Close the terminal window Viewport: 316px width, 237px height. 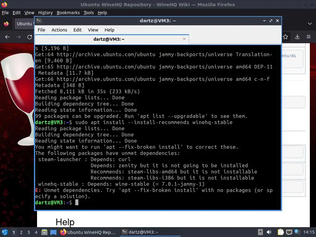(277, 21)
